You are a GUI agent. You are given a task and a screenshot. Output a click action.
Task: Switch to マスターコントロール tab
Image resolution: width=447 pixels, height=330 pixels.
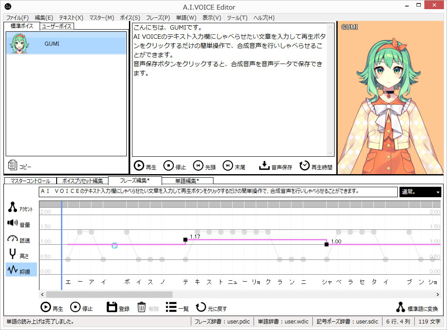point(30,181)
